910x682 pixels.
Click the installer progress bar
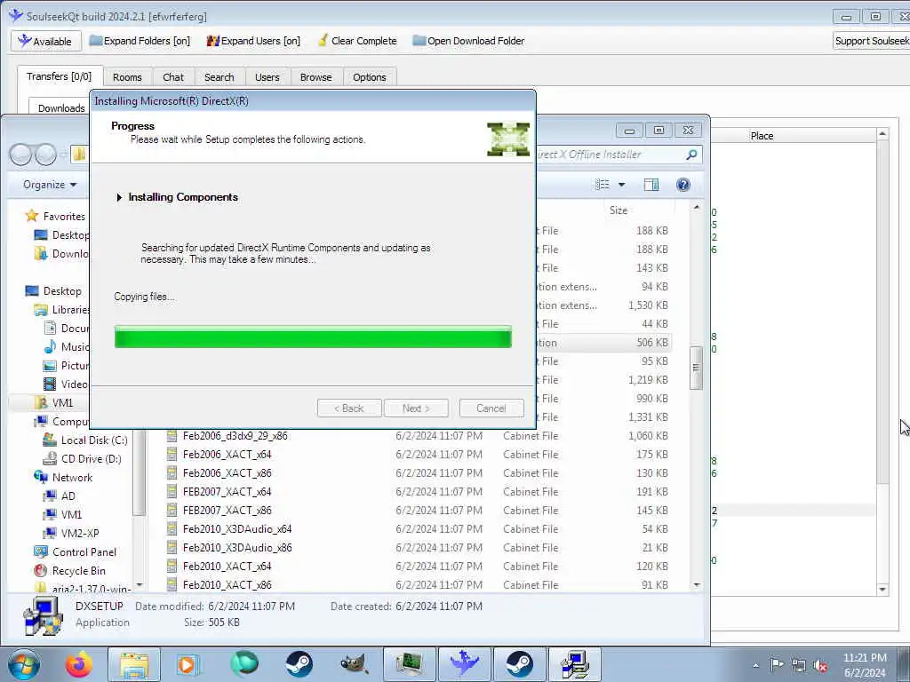pos(313,337)
